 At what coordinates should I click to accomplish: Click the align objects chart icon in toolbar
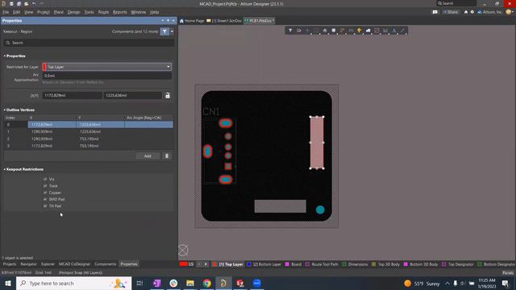coord(325,31)
